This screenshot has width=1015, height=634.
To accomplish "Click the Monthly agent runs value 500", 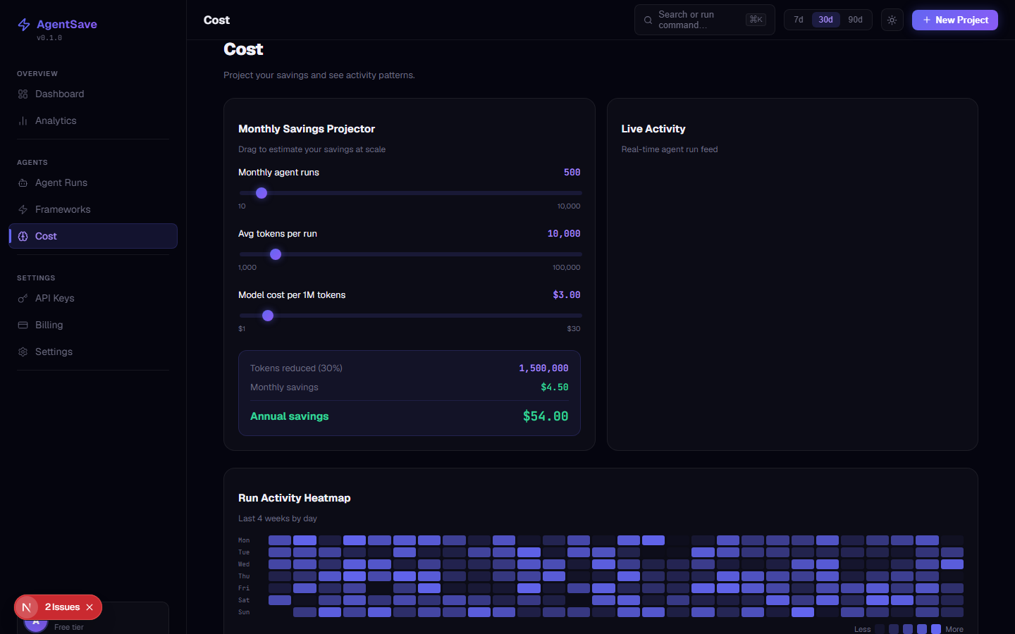I will (572, 173).
